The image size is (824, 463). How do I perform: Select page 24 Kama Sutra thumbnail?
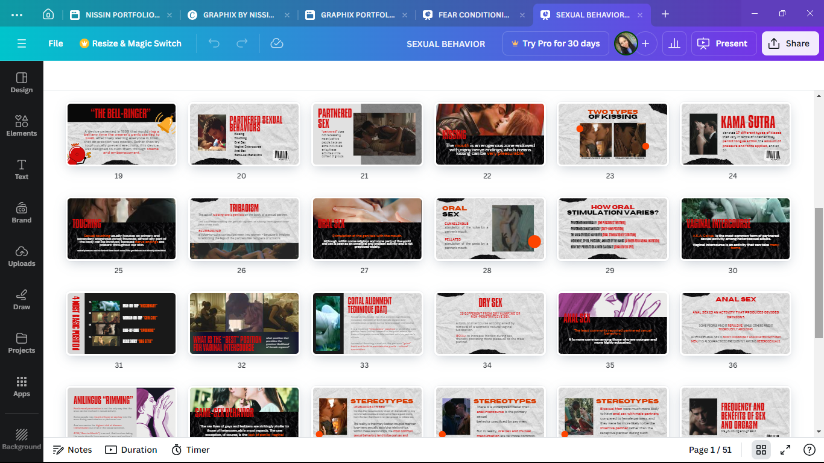(736, 134)
